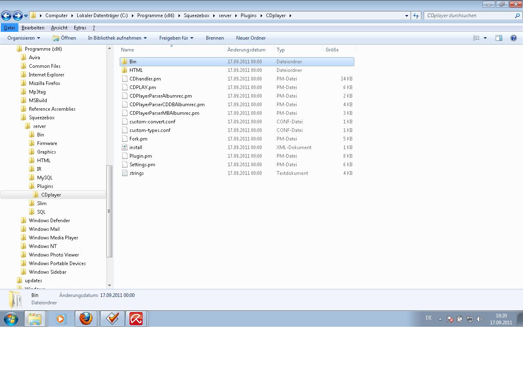Open the view options dropdown arrow
This screenshot has height=366, width=523.
click(x=485, y=38)
